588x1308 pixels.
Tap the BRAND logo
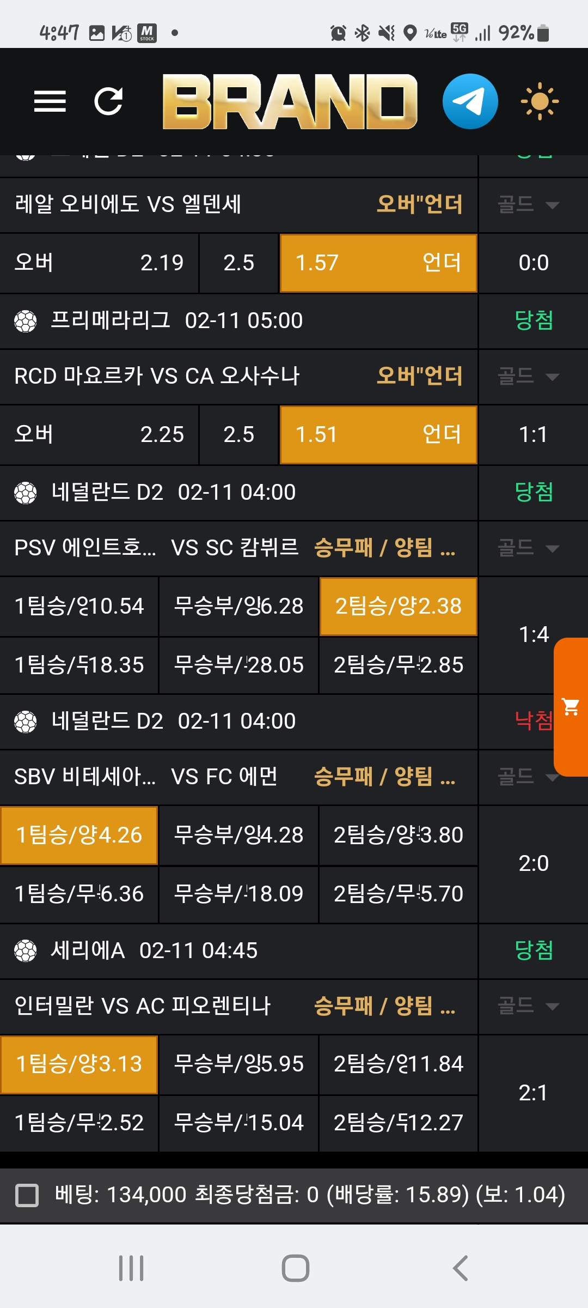coord(290,101)
